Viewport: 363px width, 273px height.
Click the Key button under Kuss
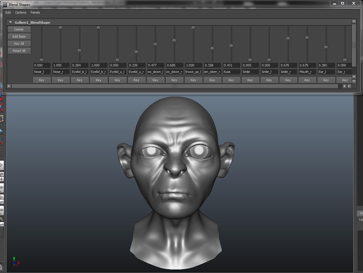(231, 80)
